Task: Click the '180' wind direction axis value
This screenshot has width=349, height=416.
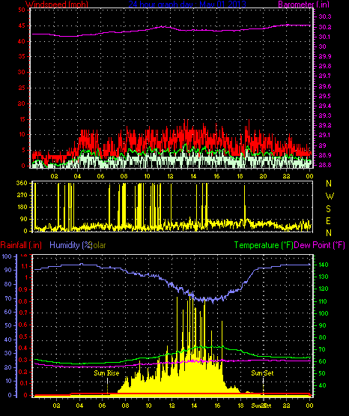Action: coord(22,207)
